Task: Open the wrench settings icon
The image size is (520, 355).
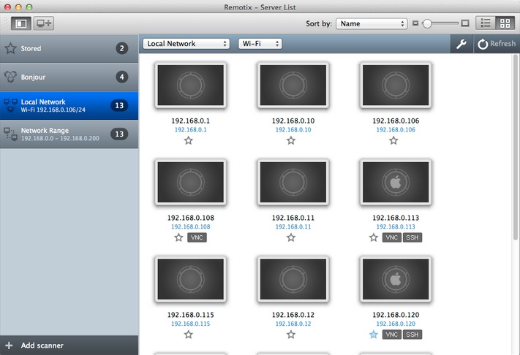Action: tap(461, 44)
